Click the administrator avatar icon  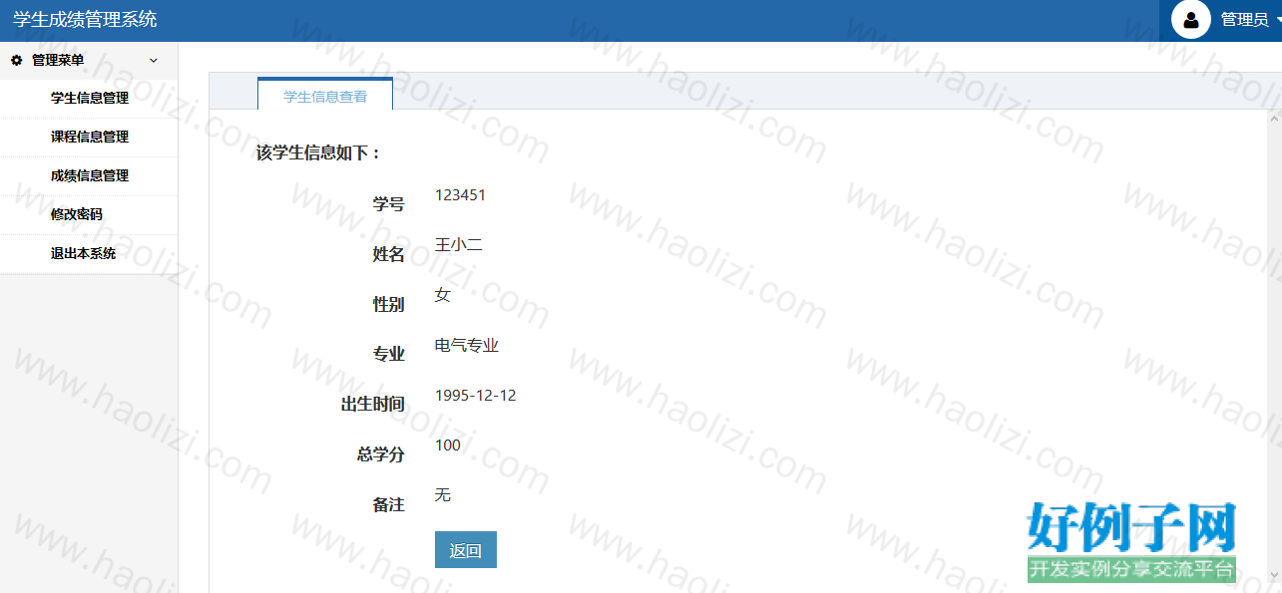(x=1191, y=19)
